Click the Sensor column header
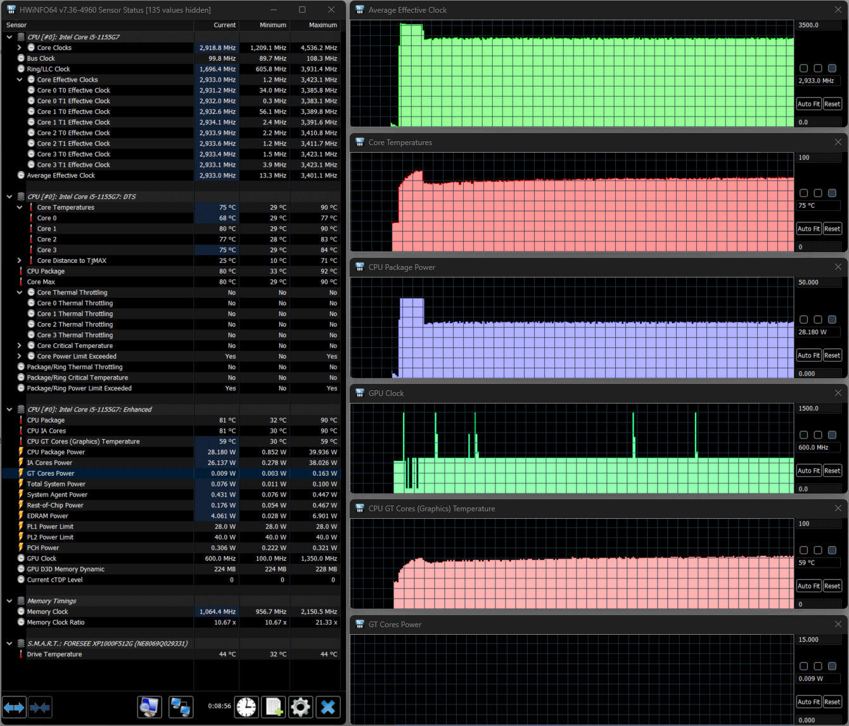 coord(98,25)
